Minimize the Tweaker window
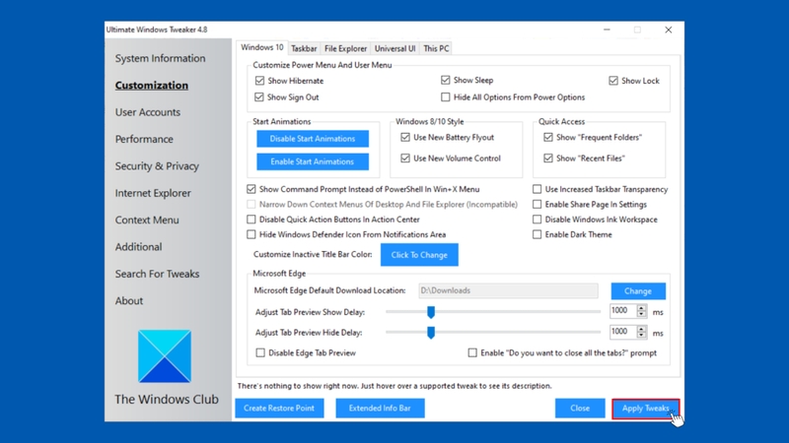The height and width of the screenshot is (443, 789). [x=607, y=30]
